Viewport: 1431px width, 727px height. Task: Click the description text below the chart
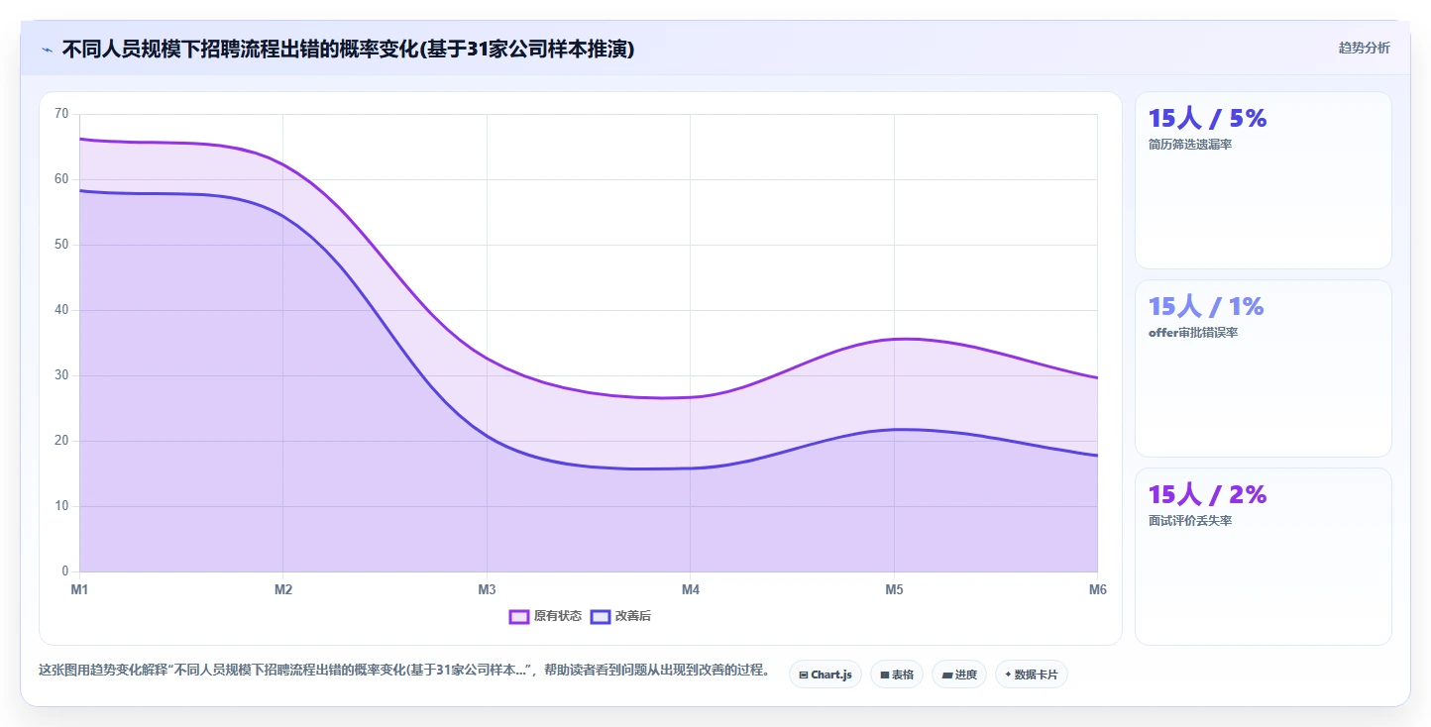(x=404, y=670)
